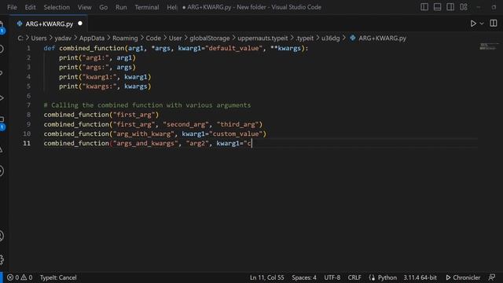
Task: Place cursor on the comment line 7
Action: (147, 105)
